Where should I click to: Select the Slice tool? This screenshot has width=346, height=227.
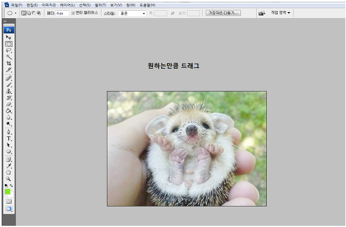pos(8,70)
